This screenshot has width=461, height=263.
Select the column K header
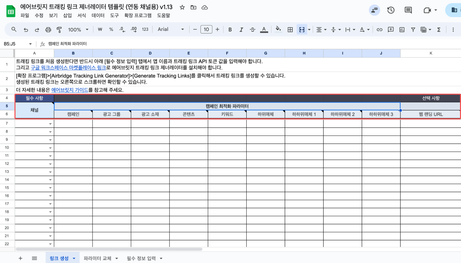431,53
